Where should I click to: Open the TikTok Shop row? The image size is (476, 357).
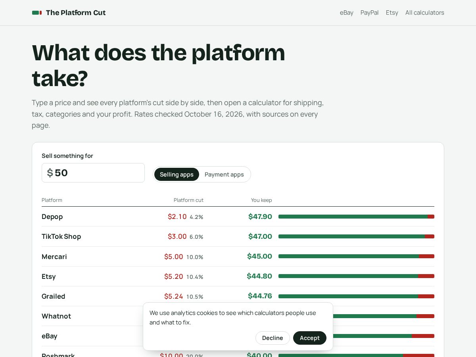click(238, 236)
